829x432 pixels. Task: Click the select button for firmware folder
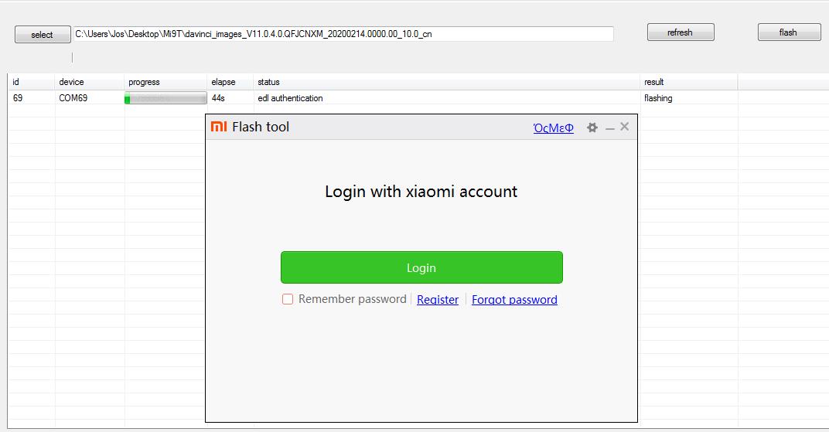[43, 34]
